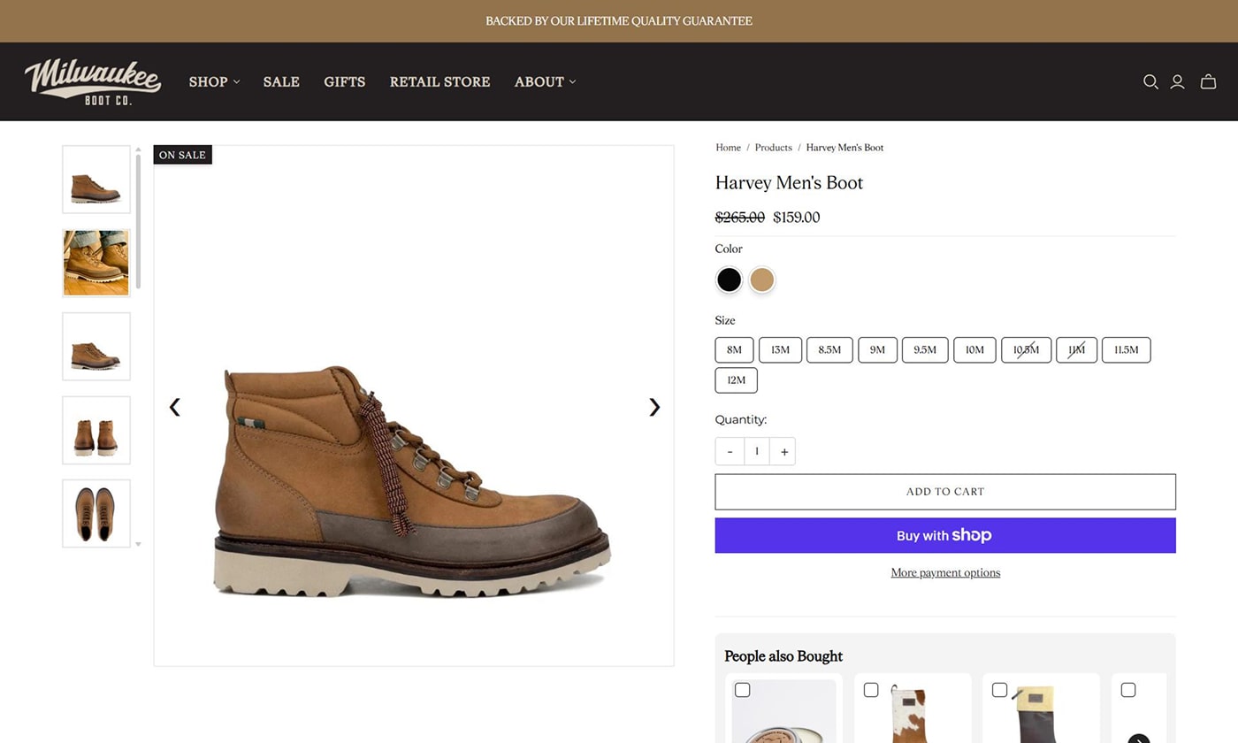The height and width of the screenshot is (743, 1238).
Task: Expand the ABOUT dropdown menu
Action: [x=545, y=81]
